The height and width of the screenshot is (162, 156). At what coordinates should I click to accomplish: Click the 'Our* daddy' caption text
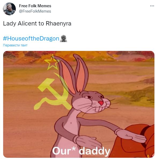(x=81, y=151)
